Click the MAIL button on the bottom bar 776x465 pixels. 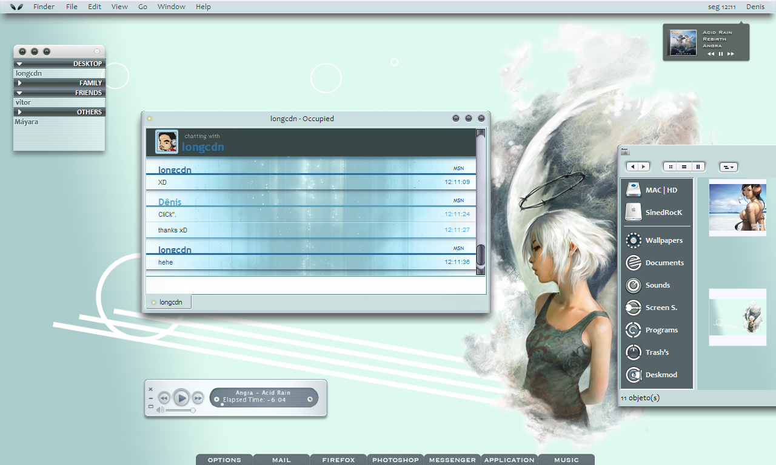(x=281, y=460)
